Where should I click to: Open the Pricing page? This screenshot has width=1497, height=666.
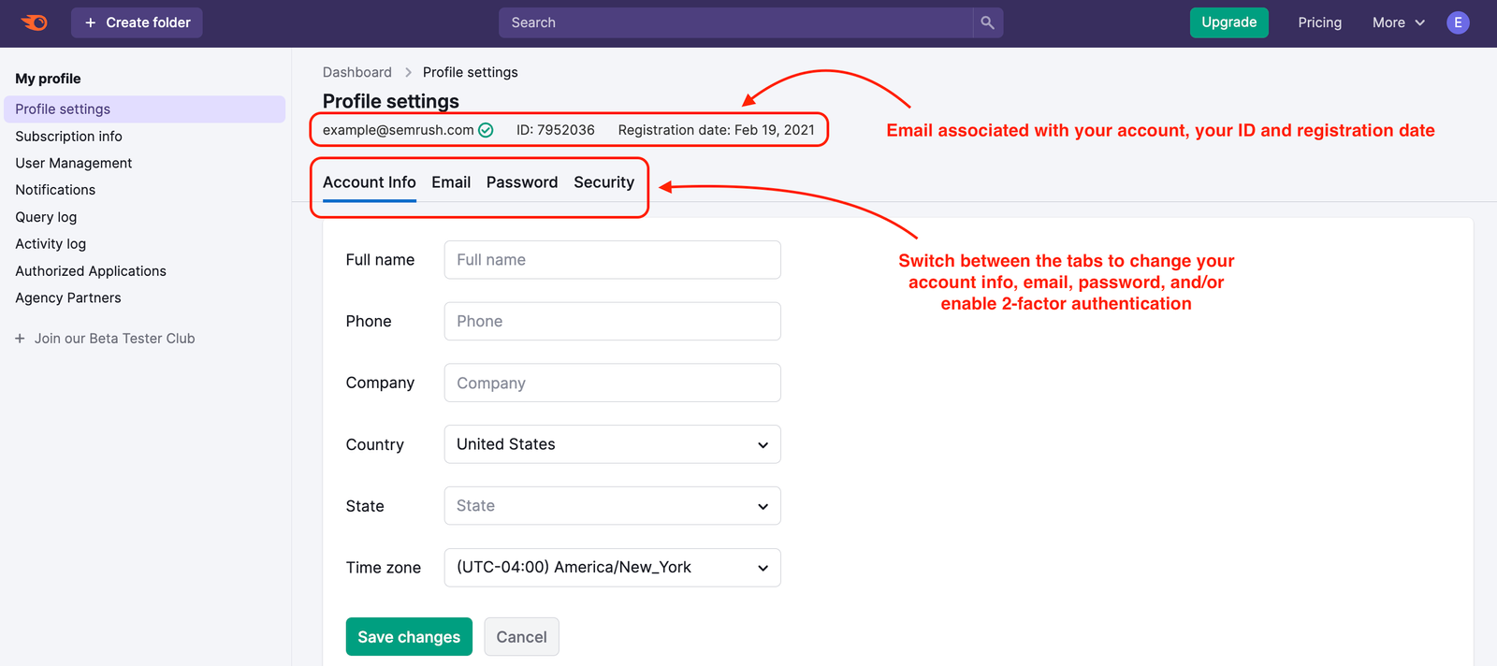click(x=1319, y=22)
